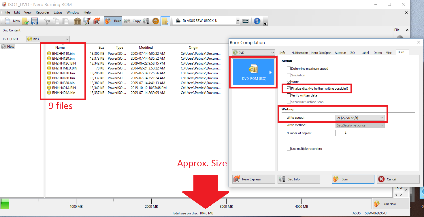Toggle the file browser folder icon

click(x=165, y=21)
